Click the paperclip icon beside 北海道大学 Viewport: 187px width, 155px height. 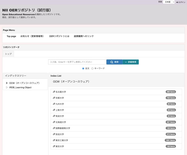(54, 122)
